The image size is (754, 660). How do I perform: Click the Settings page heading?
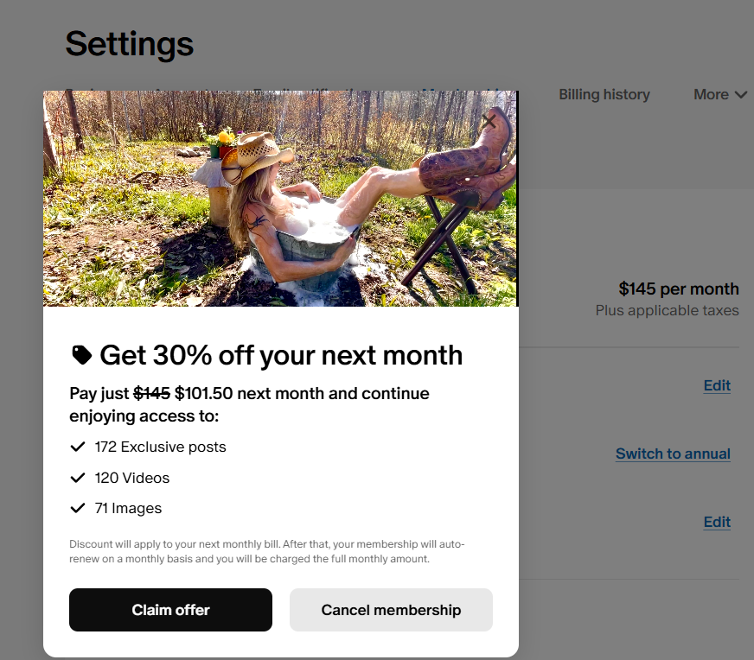[130, 43]
